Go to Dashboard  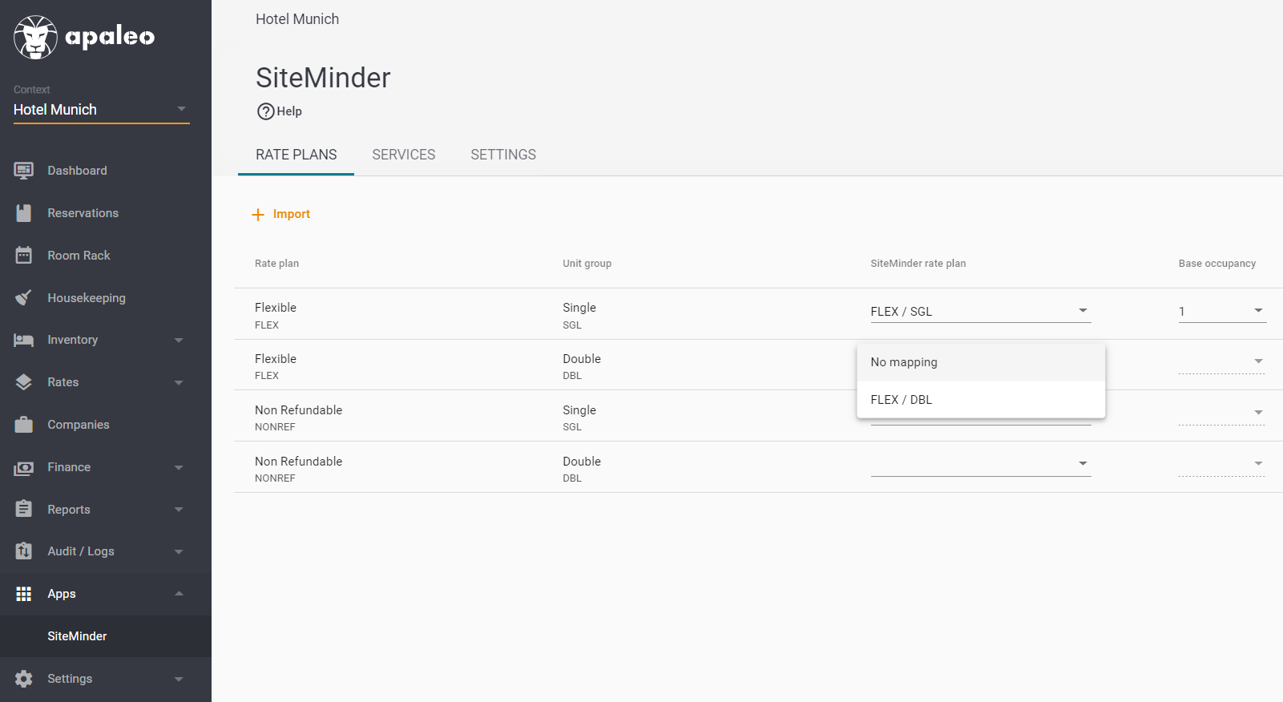[x=77, y=171]
